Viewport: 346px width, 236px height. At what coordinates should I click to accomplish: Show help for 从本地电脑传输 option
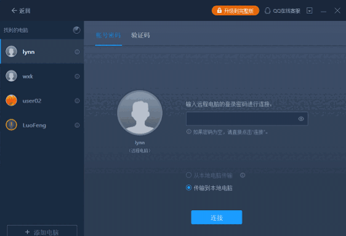[243, 175]
